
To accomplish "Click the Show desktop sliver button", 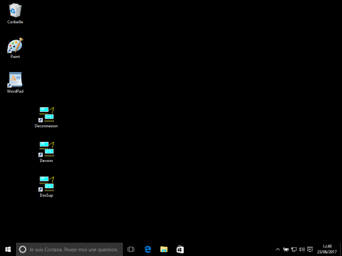I will [341, 249].
